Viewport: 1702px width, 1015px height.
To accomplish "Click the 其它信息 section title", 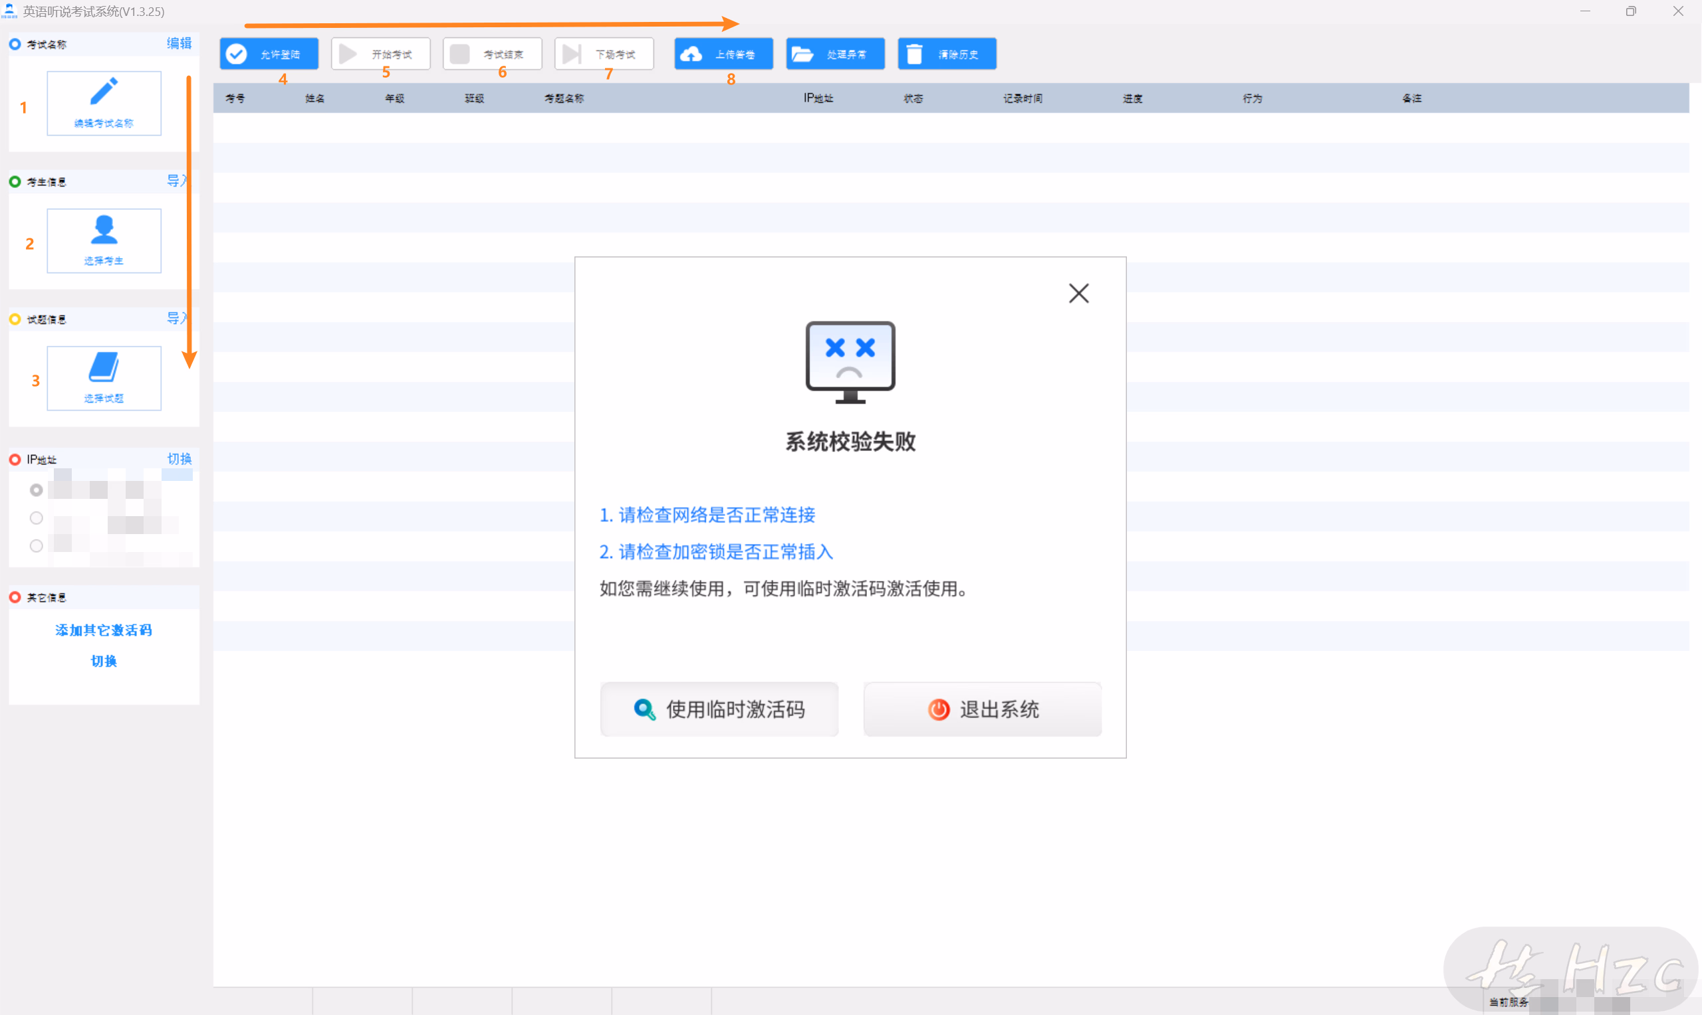I will tap(47, 598).
